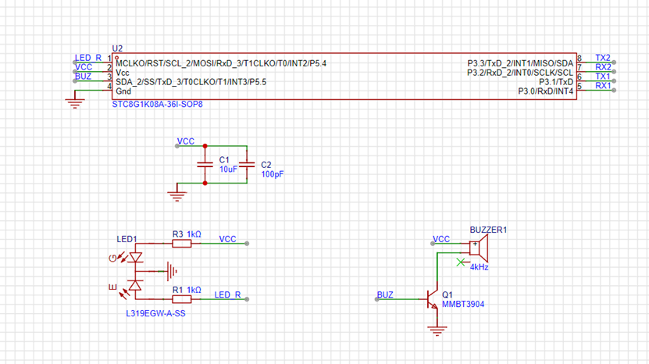Select the ground symbol below Q1 emitter
The width and height of the screenshot is (649, 364).
[437, 330]
